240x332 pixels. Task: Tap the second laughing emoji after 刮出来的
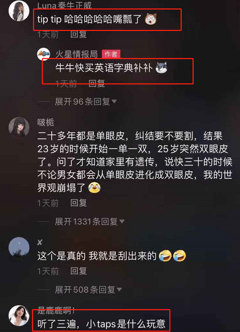[180, 256]
